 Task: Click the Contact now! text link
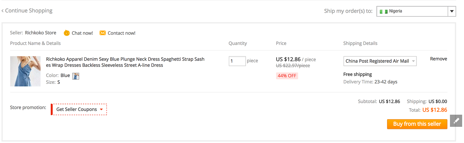[122, 33]
